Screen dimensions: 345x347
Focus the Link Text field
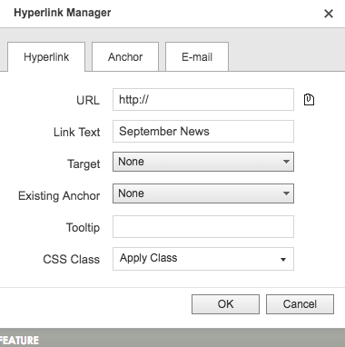coord(203,132)
